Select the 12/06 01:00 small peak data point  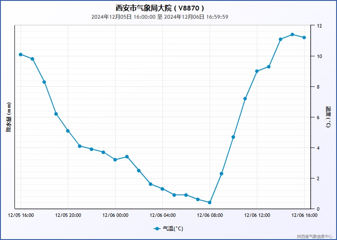coord(127,157)
